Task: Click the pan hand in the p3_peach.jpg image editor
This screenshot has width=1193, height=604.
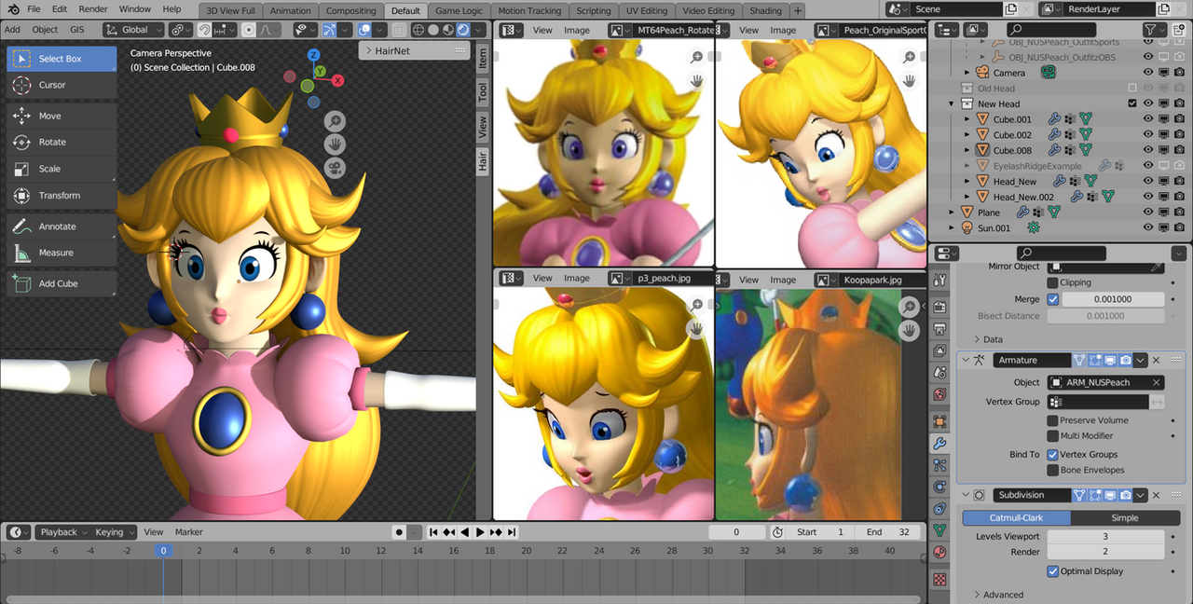Action: [696, 329]
